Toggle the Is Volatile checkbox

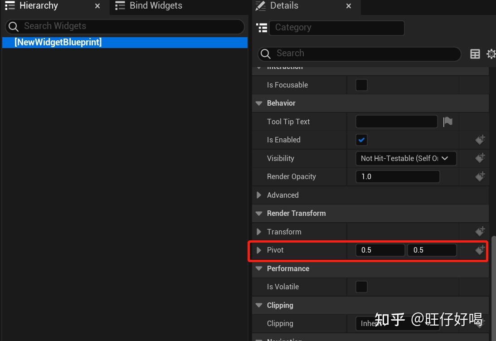pyautogui.click(x=361, y=287)
